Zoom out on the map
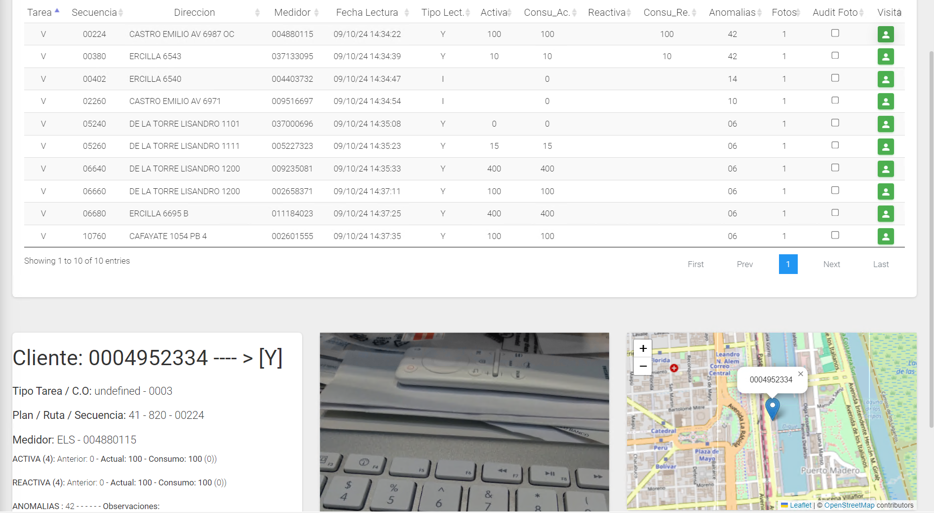 pos(643,366)
